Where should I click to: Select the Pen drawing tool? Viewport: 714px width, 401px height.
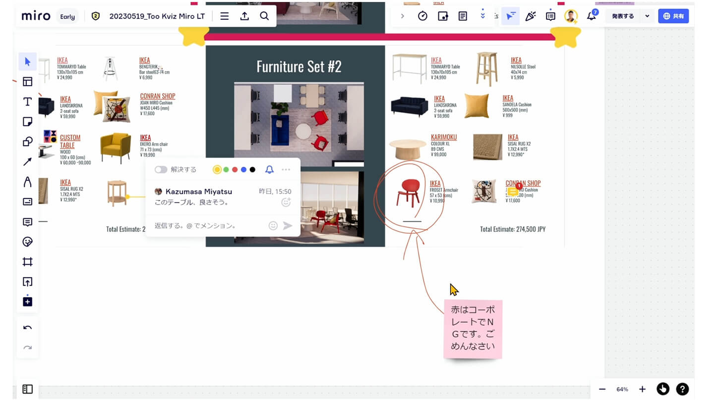27,182
